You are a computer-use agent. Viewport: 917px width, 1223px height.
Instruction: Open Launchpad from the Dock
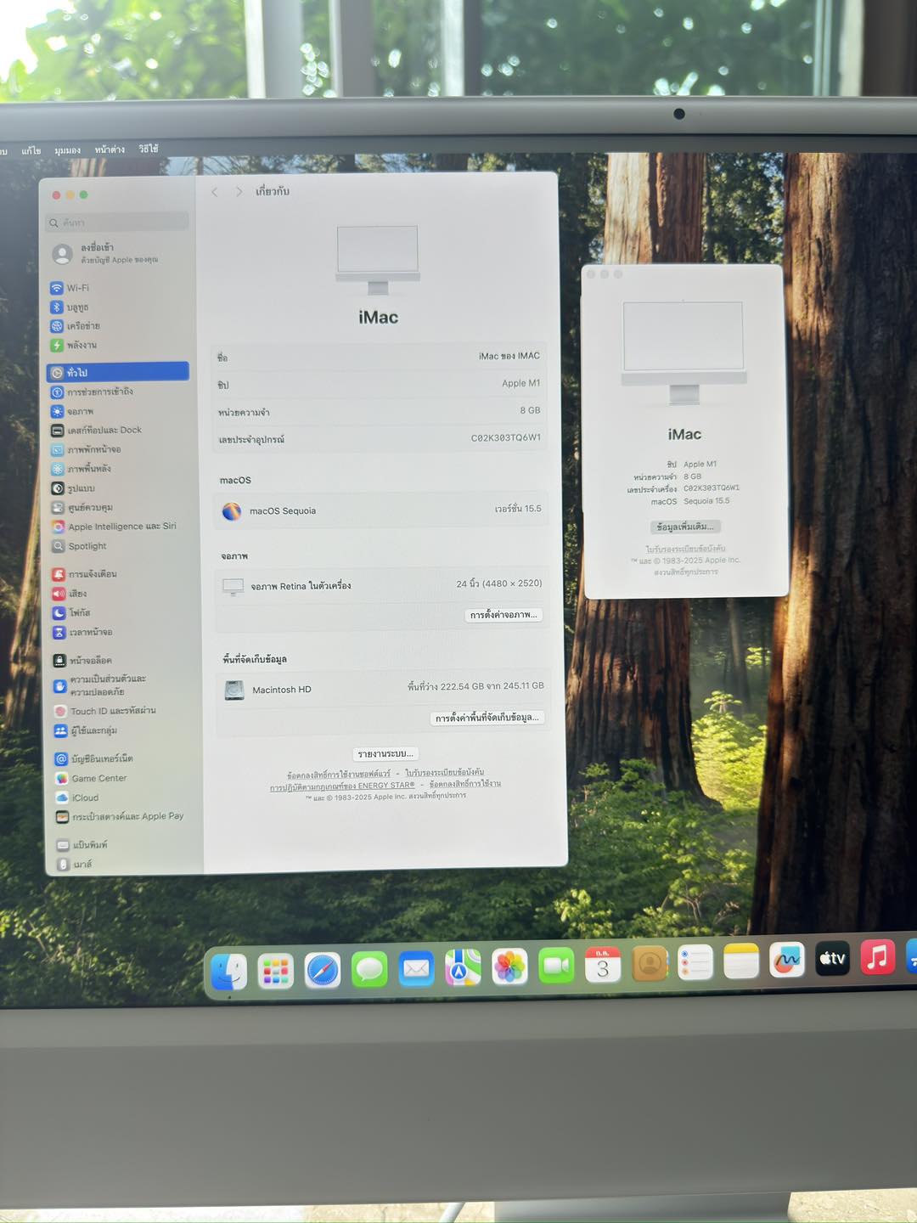tap(275, 971)
